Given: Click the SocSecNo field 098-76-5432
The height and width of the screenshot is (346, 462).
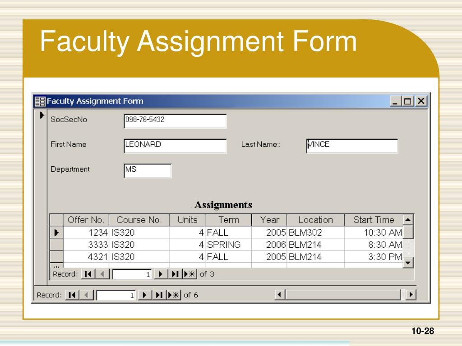Looking at the screenshot, I should click(x=176, y=121).
